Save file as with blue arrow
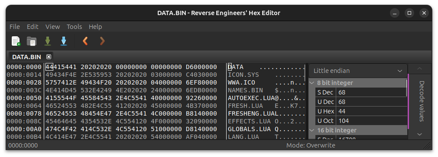 tap(64, 41)
